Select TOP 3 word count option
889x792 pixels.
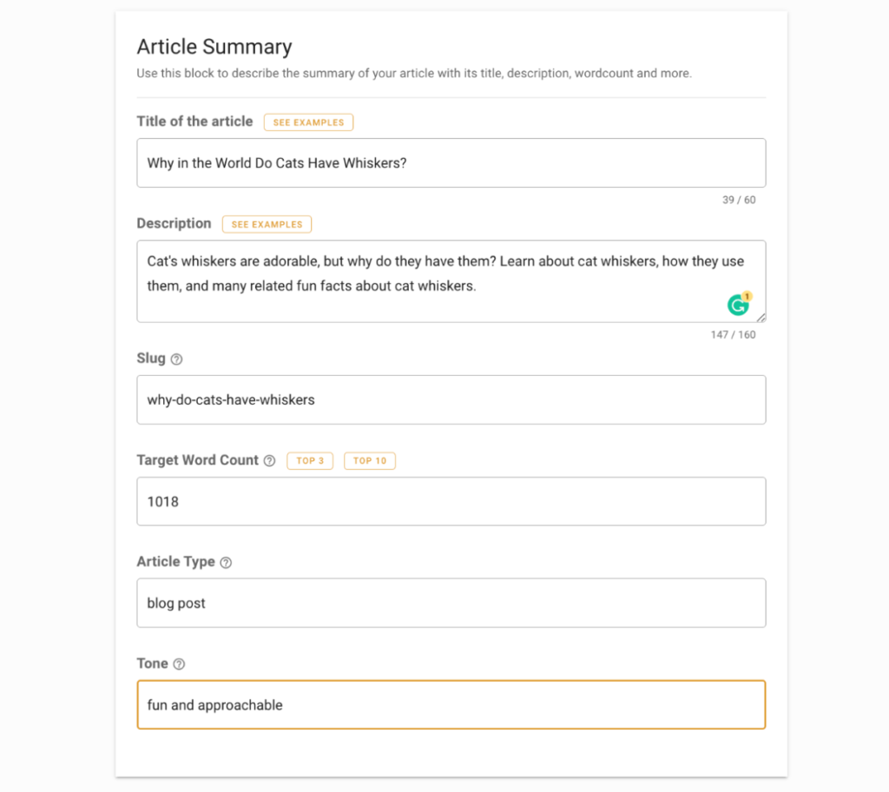pyautogui.click(x=310, y=460)
